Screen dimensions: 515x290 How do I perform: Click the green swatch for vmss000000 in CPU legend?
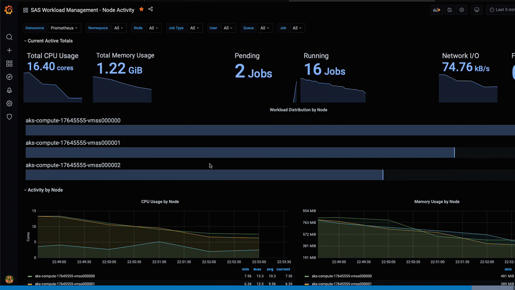pyautogui.click(x=30, y=276)
